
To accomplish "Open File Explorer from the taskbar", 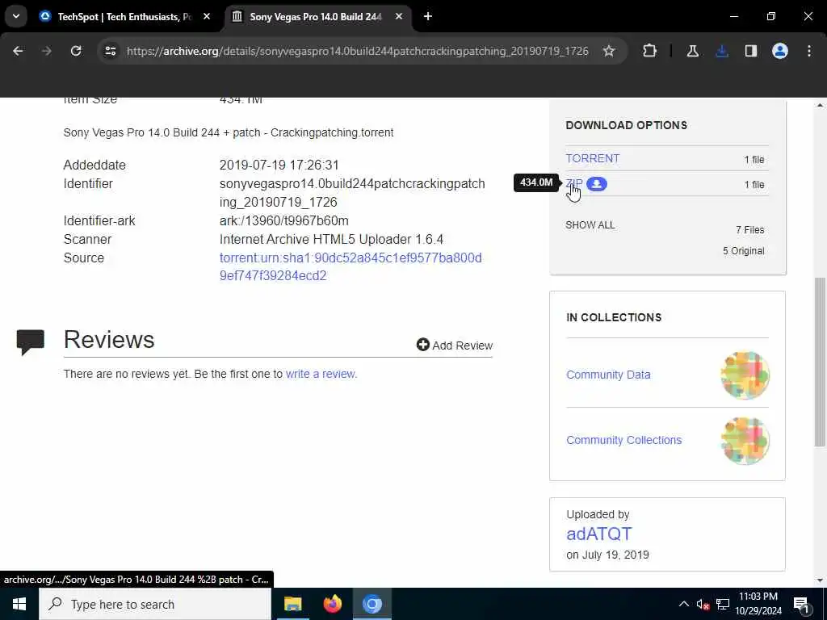I will (x=292, y=604).
